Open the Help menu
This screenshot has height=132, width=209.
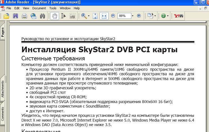pyautogui.click(x=77, y=8)
